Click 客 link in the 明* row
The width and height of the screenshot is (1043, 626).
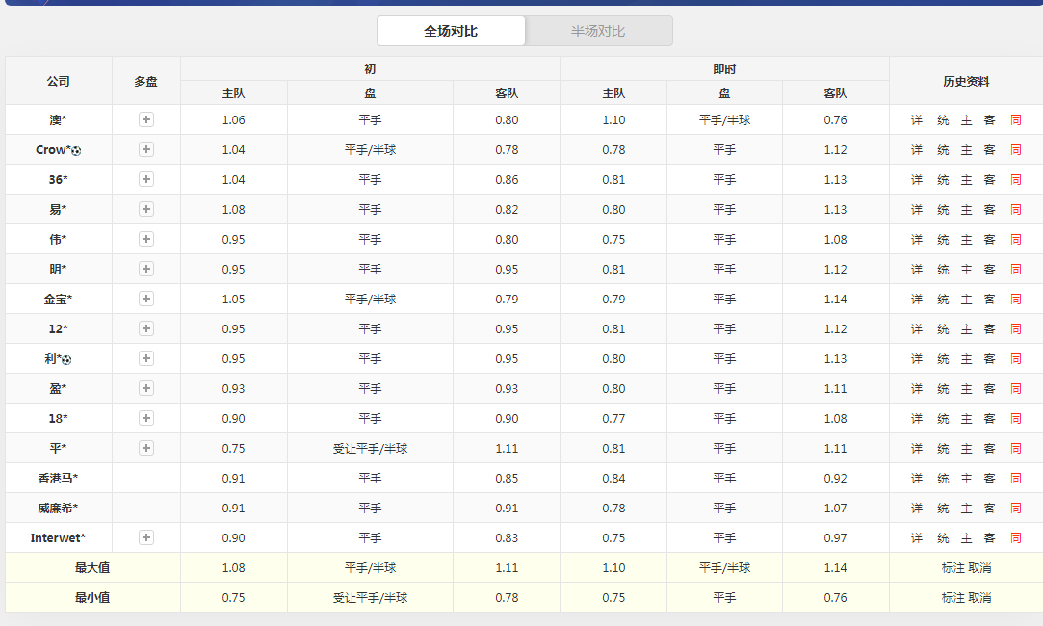989,270
